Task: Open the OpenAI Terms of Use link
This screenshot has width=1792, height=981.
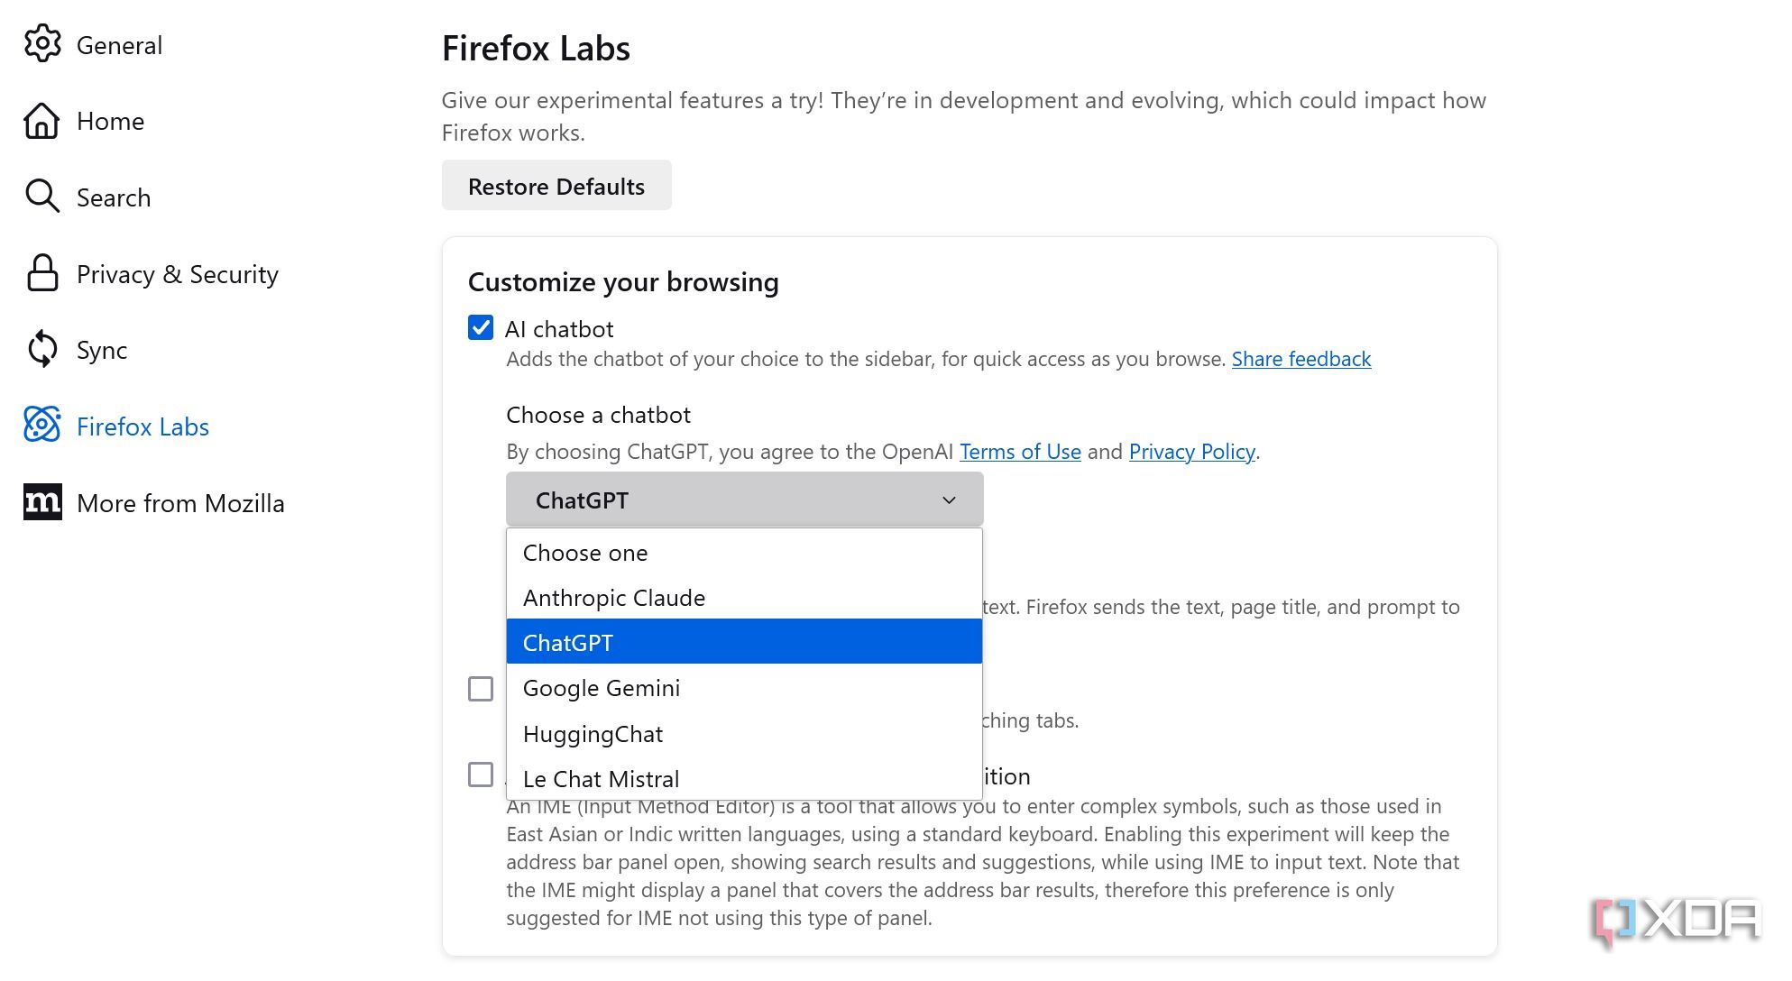Action: [1020, 452]
